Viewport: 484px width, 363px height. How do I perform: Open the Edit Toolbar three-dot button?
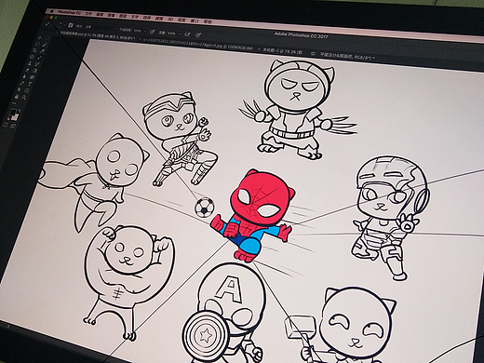click(x=14, y=103)
